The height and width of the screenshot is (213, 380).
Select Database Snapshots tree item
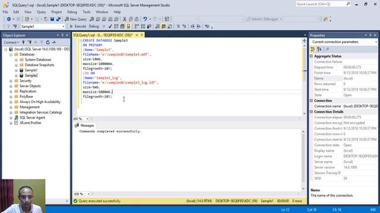(39, 65)
